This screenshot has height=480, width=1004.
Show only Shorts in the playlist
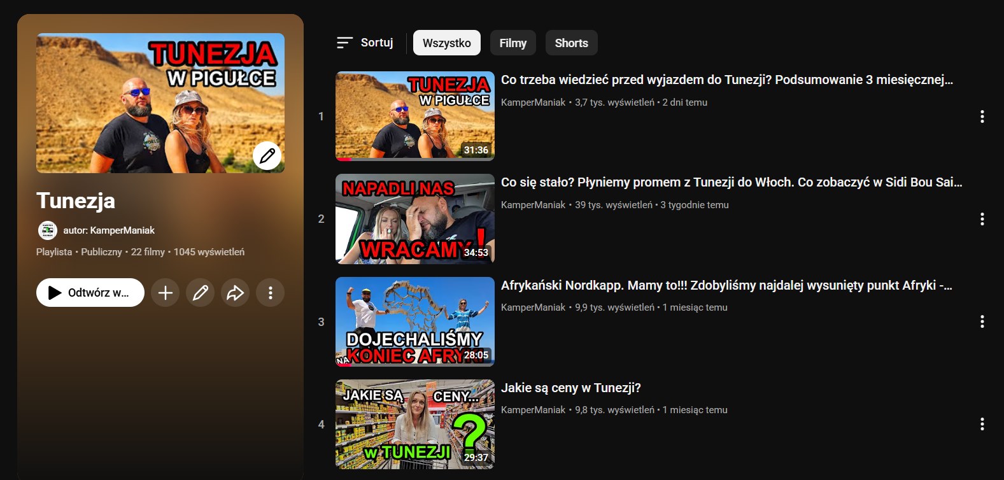tap(571, 43)
